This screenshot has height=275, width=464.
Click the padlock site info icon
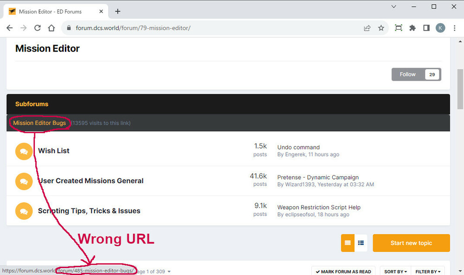coord(69,28)
